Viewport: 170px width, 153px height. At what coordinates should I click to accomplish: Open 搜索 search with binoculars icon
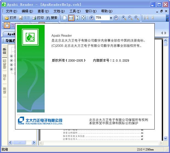[51, 18]
